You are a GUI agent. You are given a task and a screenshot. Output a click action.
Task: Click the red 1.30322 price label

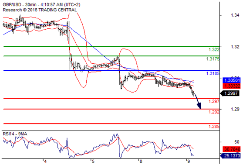(232, 86)
